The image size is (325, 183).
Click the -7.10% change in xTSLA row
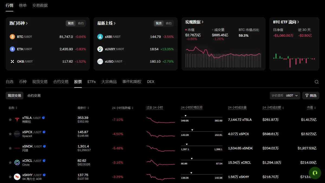tap(118, 120)
